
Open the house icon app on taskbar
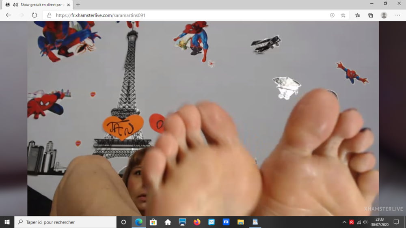168,222
